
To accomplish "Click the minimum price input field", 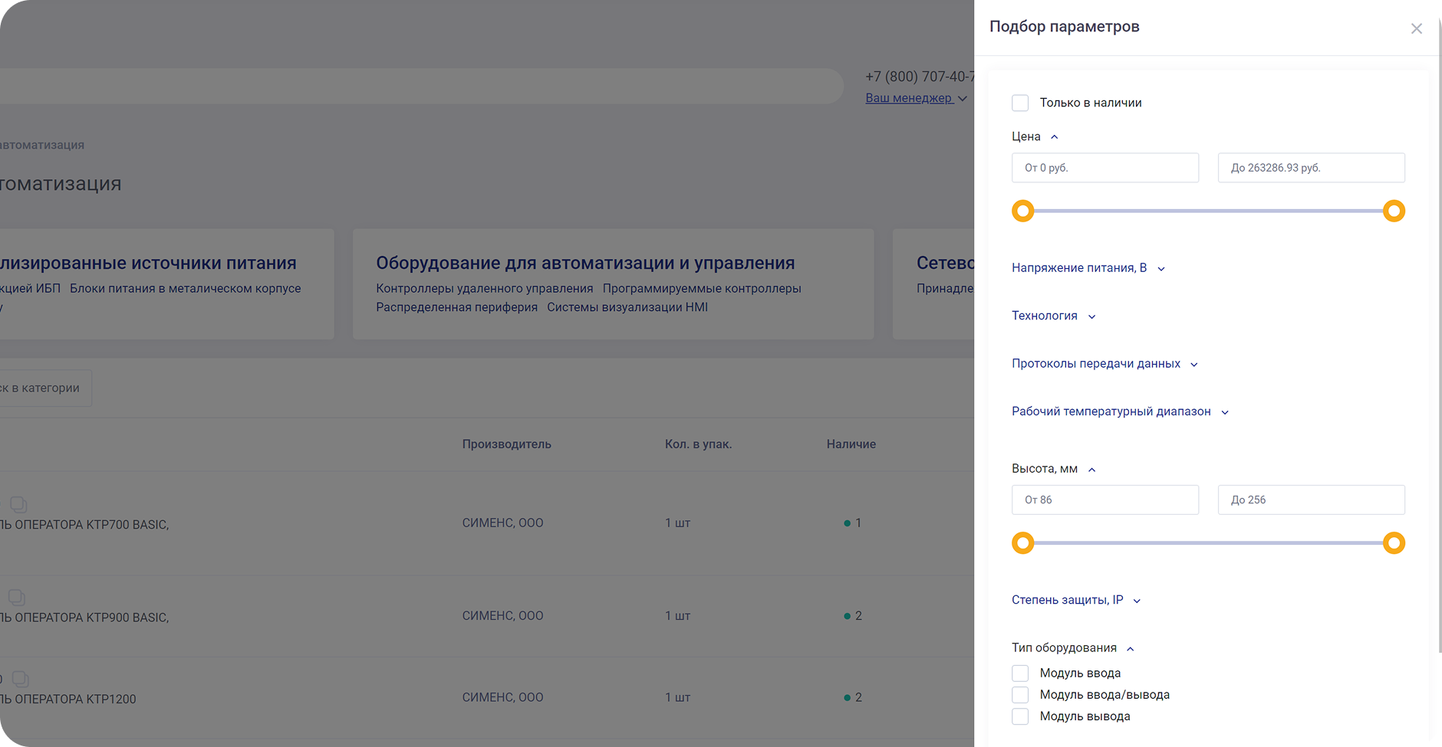I will click(x=1105, y=168).
